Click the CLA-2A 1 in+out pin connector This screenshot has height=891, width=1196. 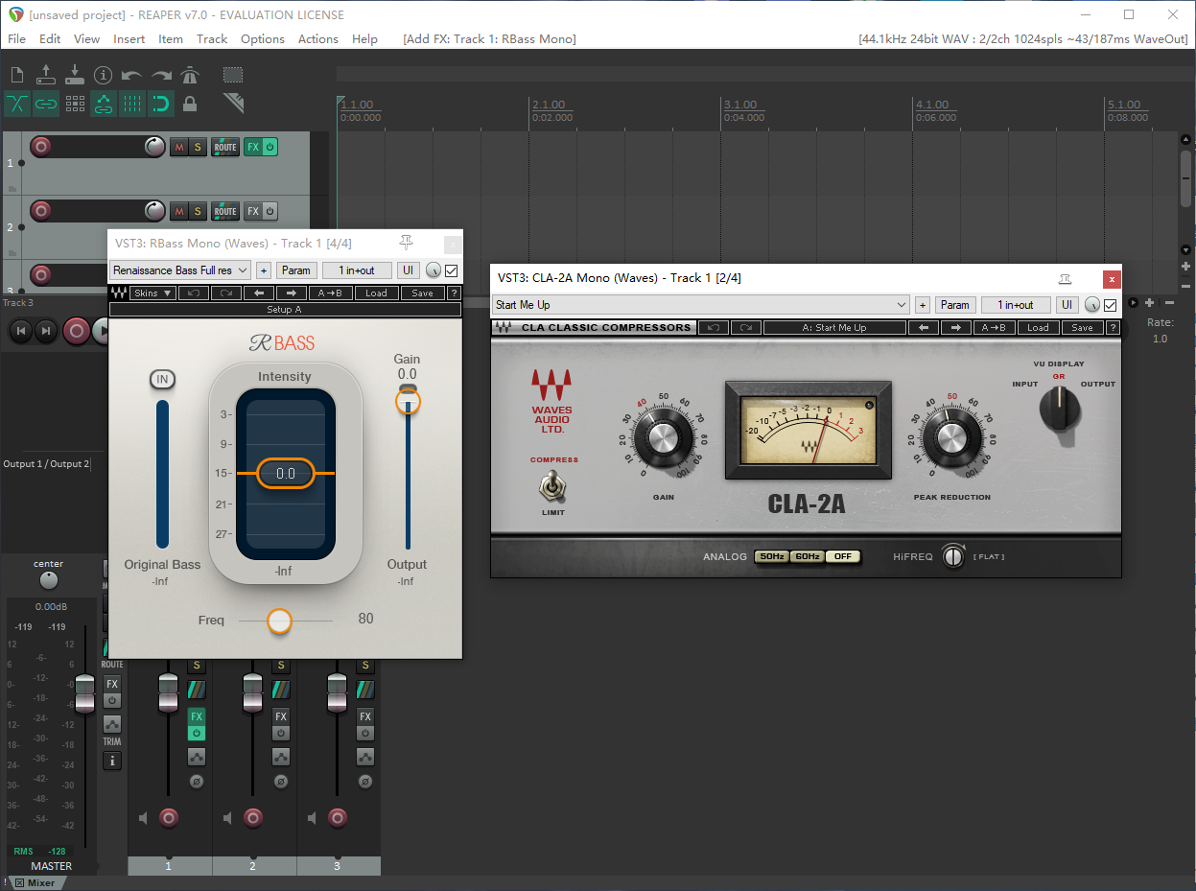coord(1016,305)
